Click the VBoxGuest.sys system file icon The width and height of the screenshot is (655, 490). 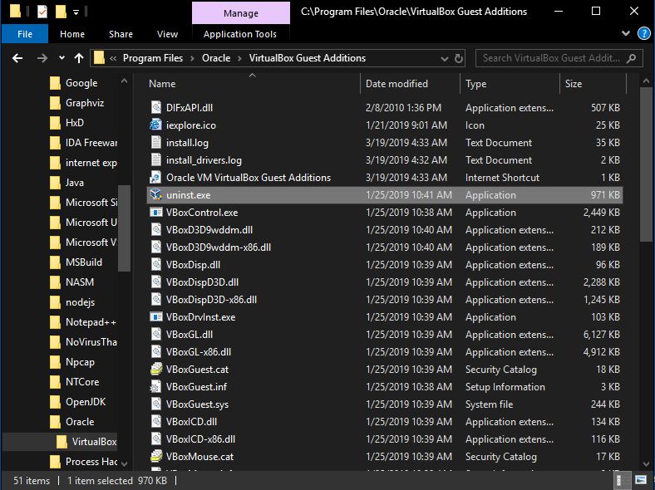[x=155, y=404]
